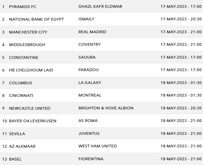The image size is (203, 165).
Task: Select National Bank of Egypt
Action: [36, 19]
